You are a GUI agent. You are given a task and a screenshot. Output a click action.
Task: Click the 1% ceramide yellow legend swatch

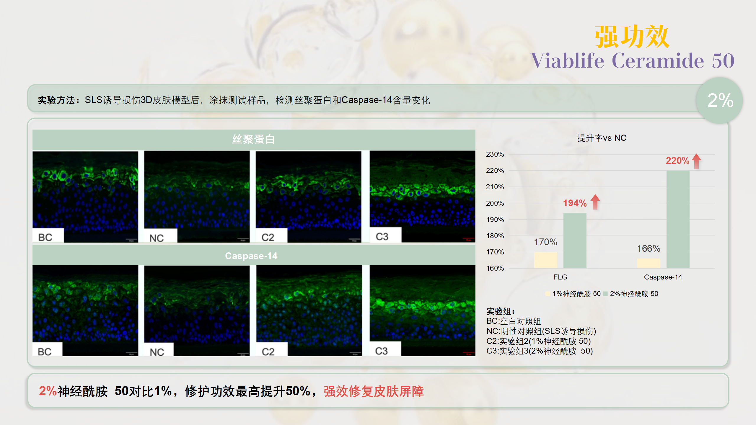548,294
